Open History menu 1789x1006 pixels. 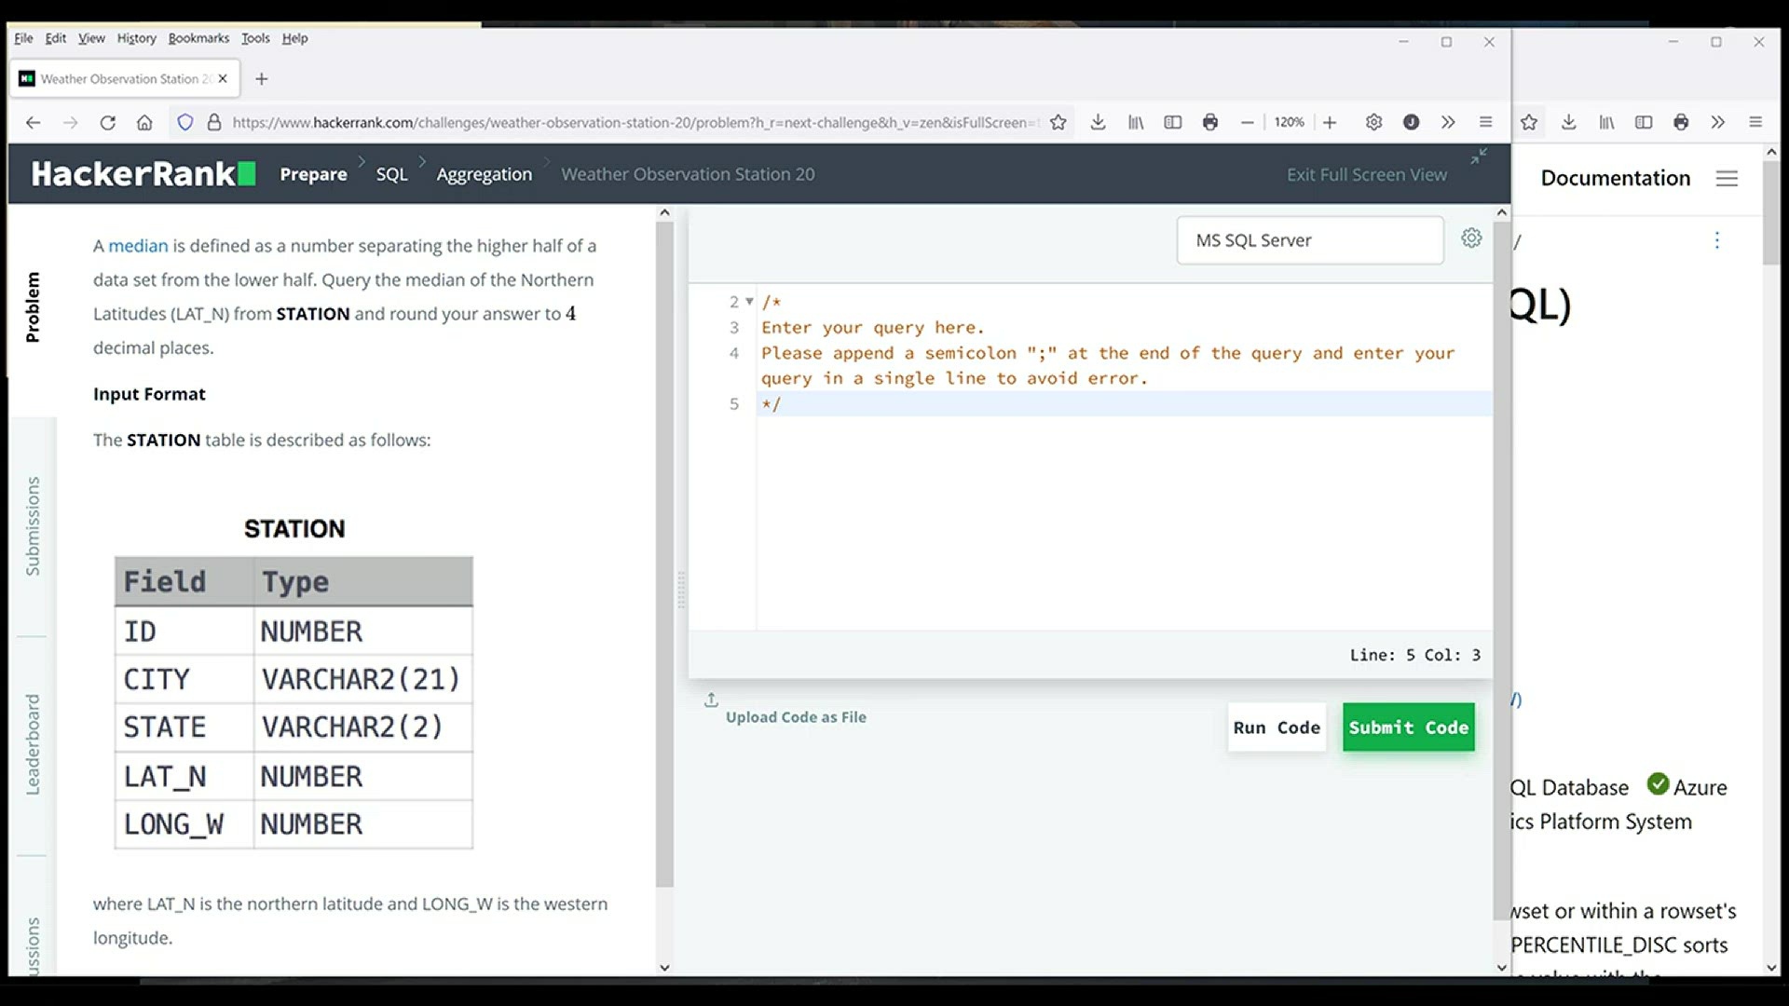point(136,38)
